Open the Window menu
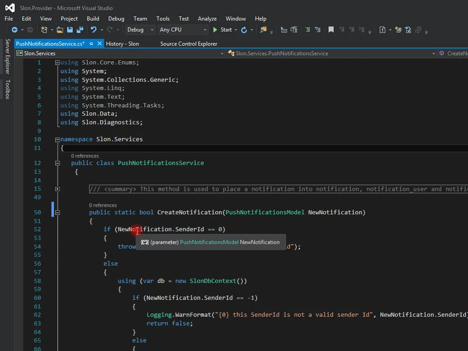This screenshot has height=351, width=468. [x=235, y=18]
